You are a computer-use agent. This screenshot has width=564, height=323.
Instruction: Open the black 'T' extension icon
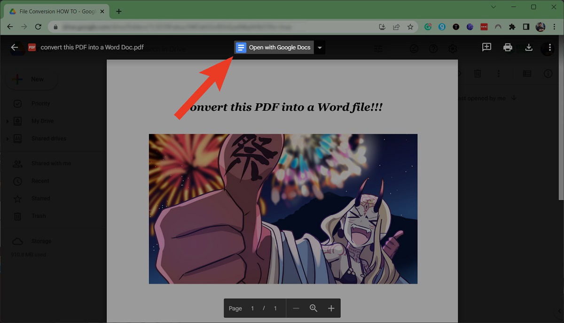456,27
